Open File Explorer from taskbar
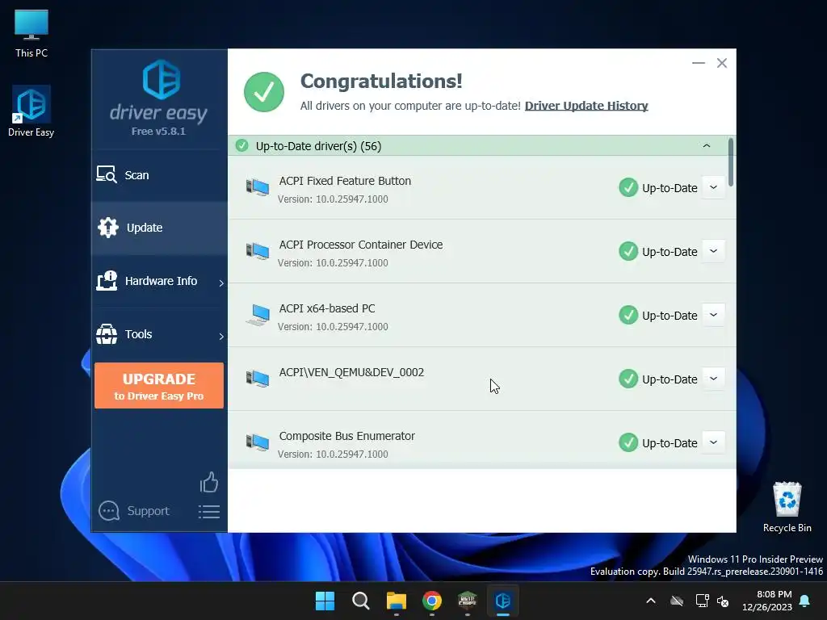827x620 pixels. pyautogui.click(x=396, y=601)
